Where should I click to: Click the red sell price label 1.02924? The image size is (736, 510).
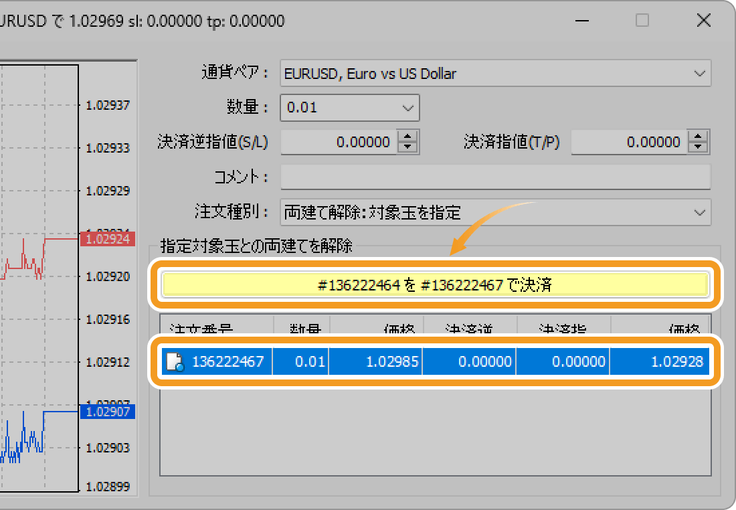[x=108, y=239]
